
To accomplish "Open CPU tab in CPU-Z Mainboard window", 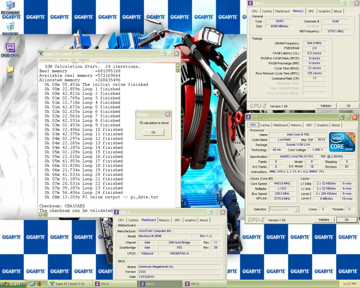I will [121, 220].
